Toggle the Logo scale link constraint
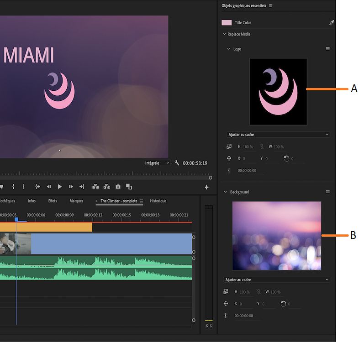Viewport: 359px width, 342px height. tap(262, 146)
